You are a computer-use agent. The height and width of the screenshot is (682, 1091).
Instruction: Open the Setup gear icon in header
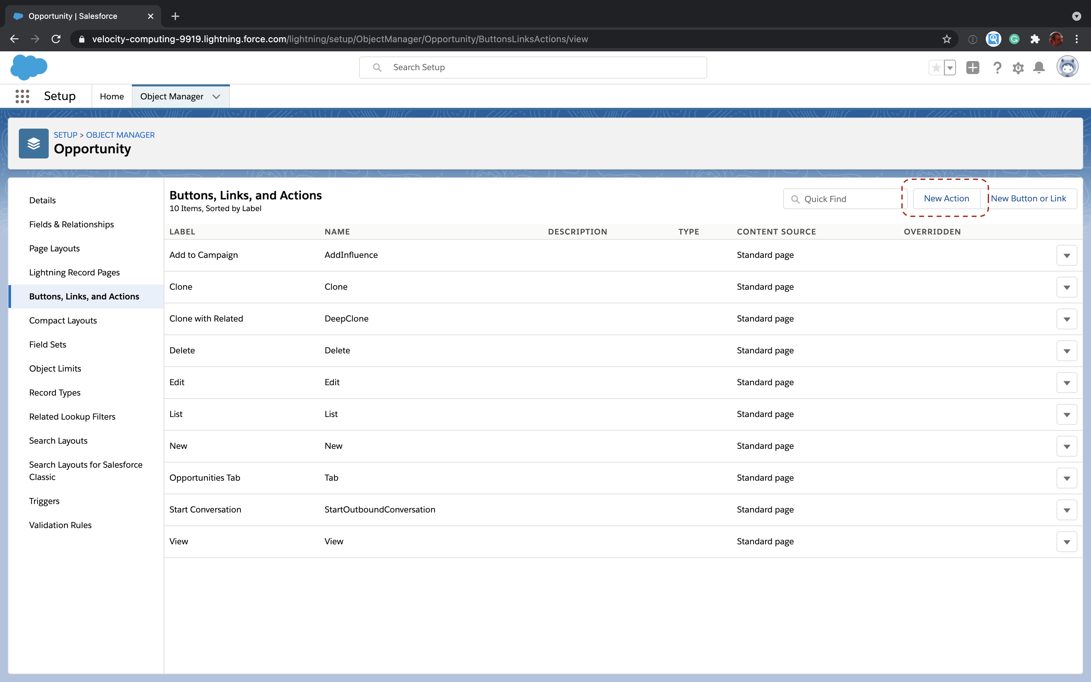(1018, 67)
